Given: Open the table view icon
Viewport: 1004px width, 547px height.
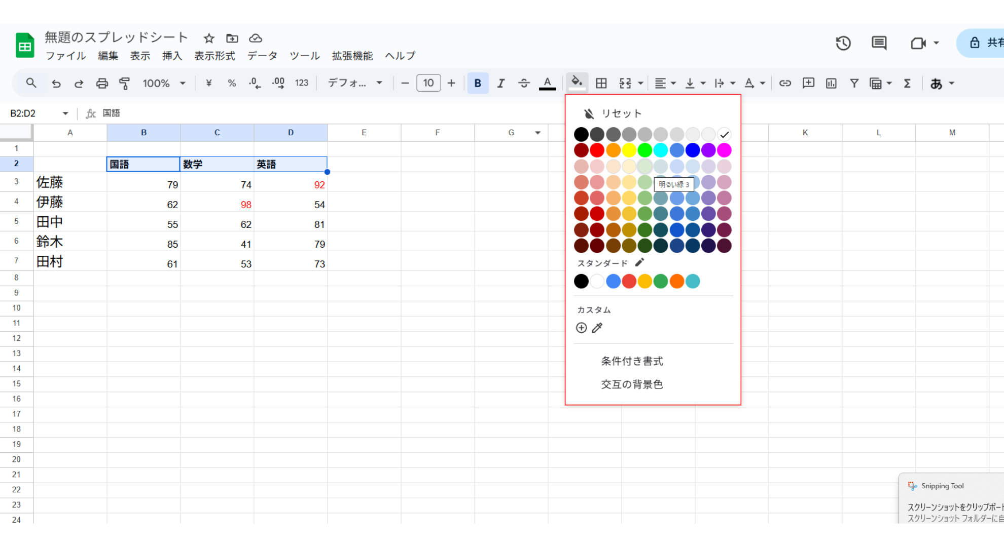Looking at the screenshot, I should 876,84.
